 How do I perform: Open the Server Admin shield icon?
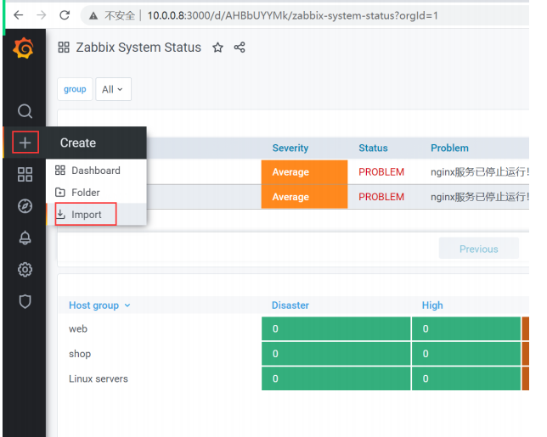click(x=25, y=301)
